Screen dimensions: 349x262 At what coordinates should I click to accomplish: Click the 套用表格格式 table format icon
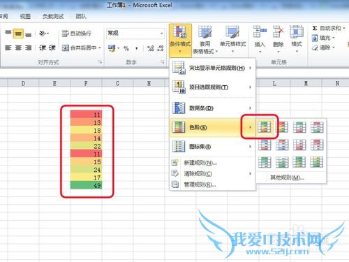(205, 33)
